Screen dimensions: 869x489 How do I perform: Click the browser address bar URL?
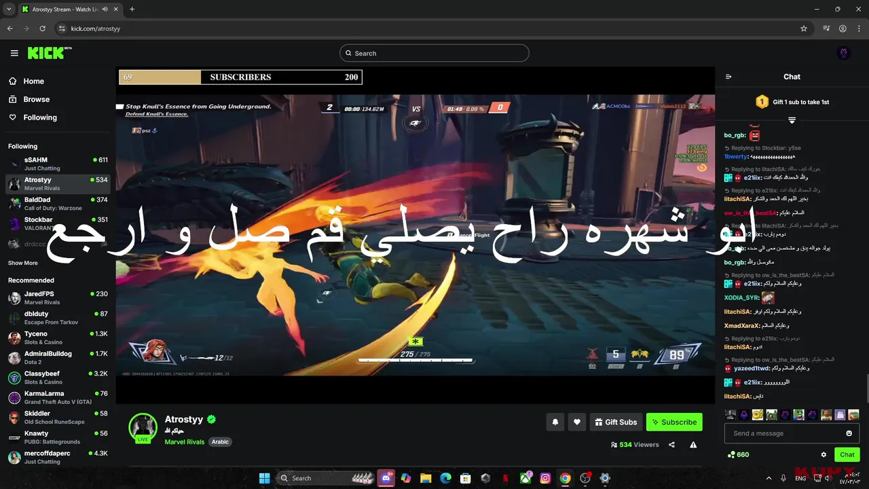click(96, 29)
